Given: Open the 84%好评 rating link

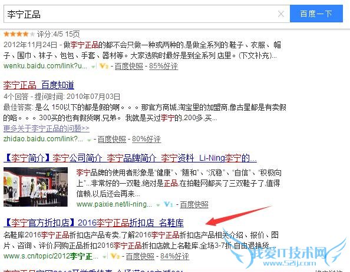Looking at the screenshot, I should pyautogui.click(x=174, y=256).
